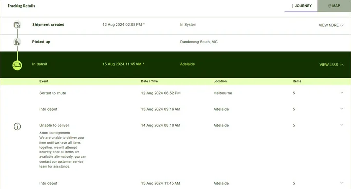The width and height of the screenshot is (351, 189).
Task: Click the map pin icon in MAP tab
Action: pyautogui.click(x=330, y=6)
